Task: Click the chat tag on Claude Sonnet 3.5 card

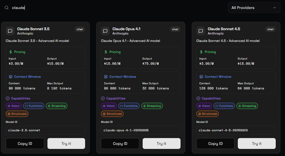Action: pos(80,29)
